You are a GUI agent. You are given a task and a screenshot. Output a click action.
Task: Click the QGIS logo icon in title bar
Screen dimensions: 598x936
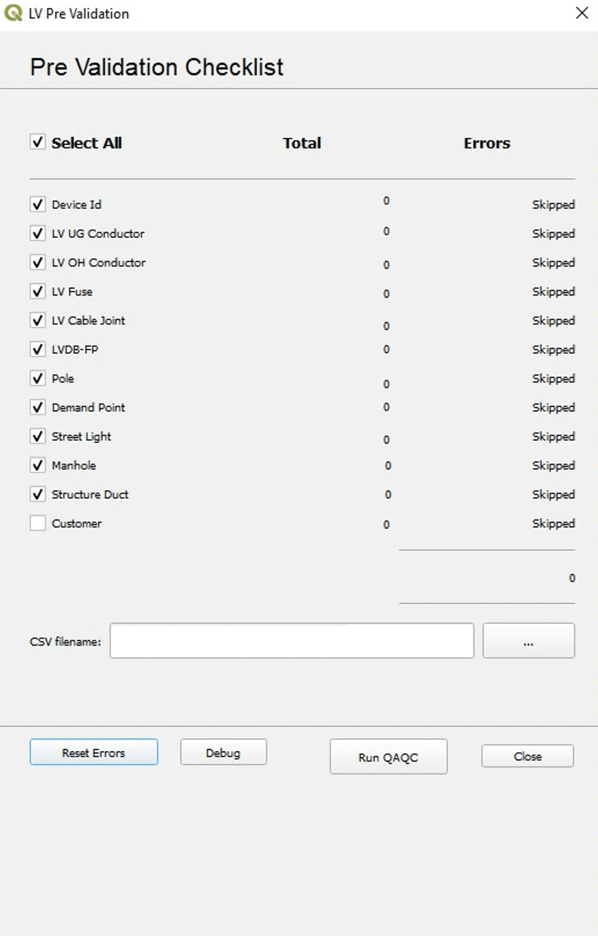[13, 13]
